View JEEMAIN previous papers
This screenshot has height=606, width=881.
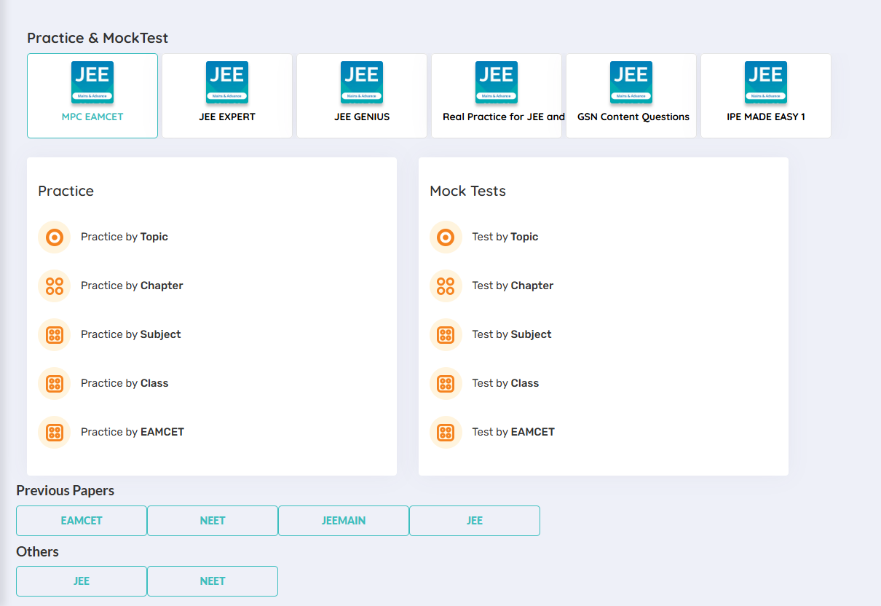tap(344, 521)
